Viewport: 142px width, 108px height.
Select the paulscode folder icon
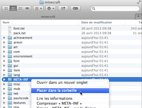(10, 98)
